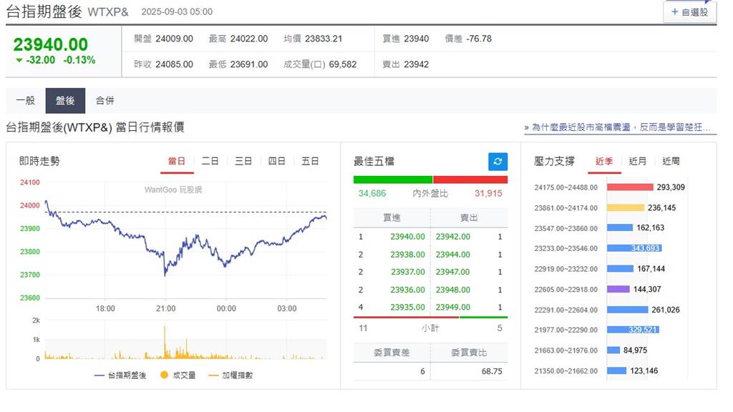Click best ask price 23942.00
Viewport: 733px width, 412px height.
453,237
